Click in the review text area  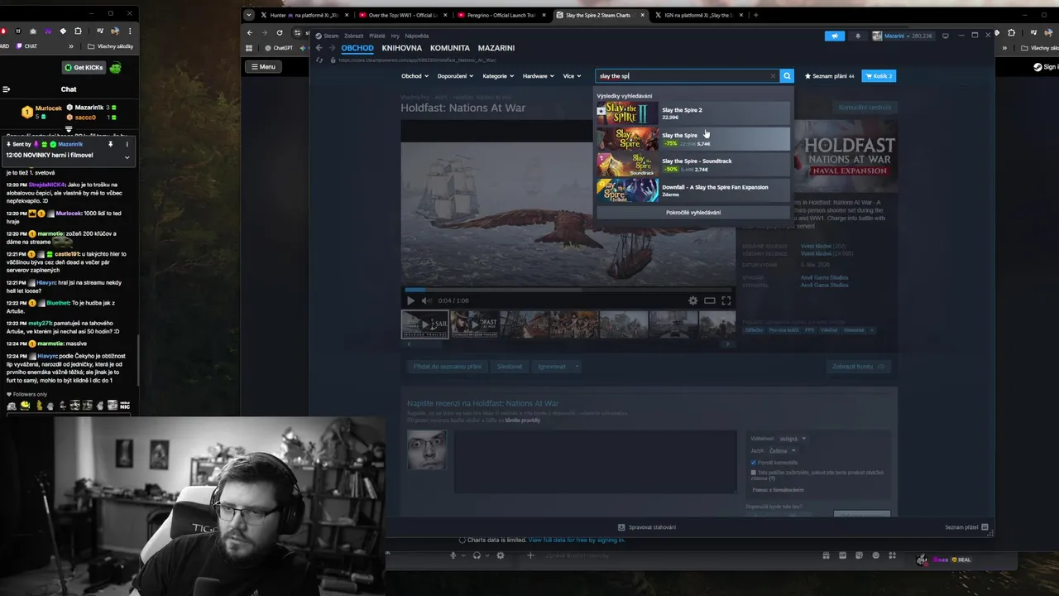(594, 460)
